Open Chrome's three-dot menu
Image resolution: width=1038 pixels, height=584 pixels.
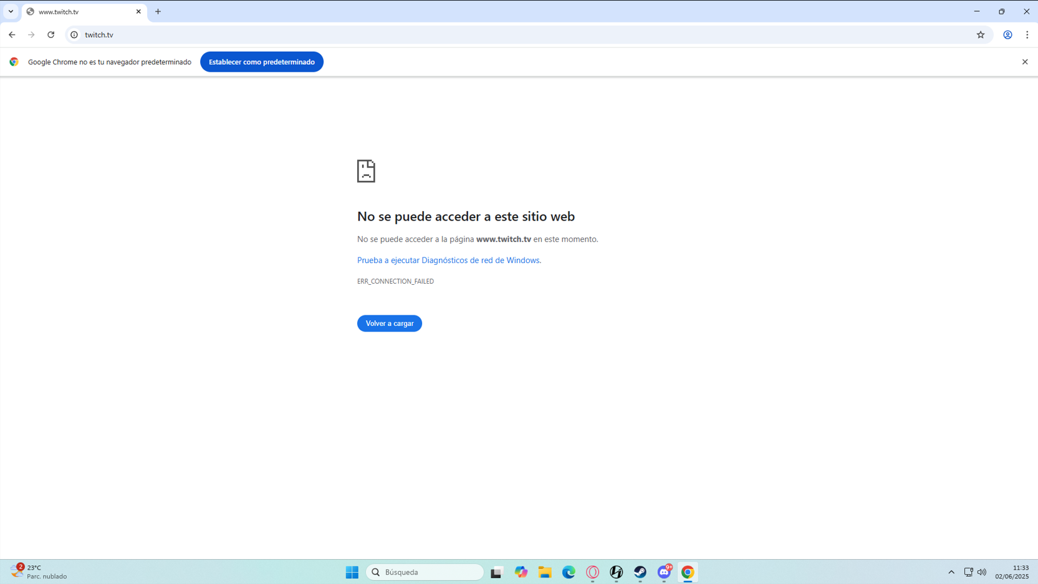(1027, 35)
